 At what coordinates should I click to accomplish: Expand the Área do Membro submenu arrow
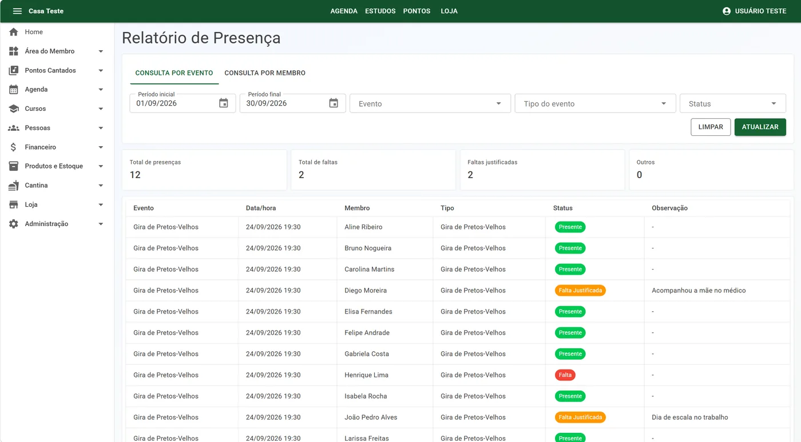pyautogui.click(x=101, y=51)
